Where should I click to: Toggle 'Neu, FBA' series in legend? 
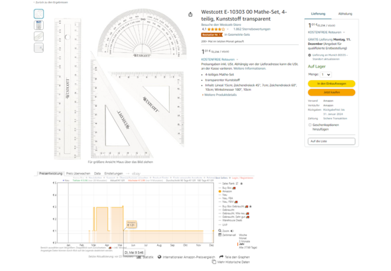[x=226, y=199]
